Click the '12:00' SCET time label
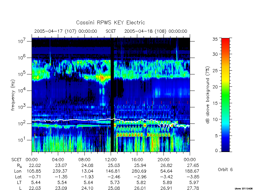253x190 pixels. pyautogui.click(x=111, y=160)
